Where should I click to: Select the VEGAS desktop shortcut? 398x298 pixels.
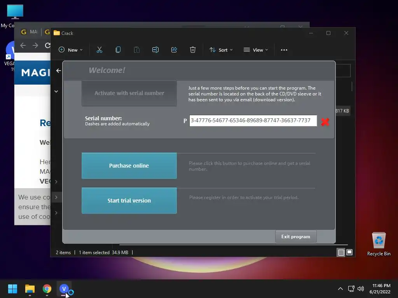9,56
